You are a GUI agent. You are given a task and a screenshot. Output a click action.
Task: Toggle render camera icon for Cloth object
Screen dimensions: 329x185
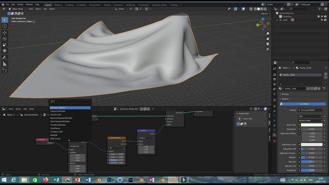tap(325, 20)
